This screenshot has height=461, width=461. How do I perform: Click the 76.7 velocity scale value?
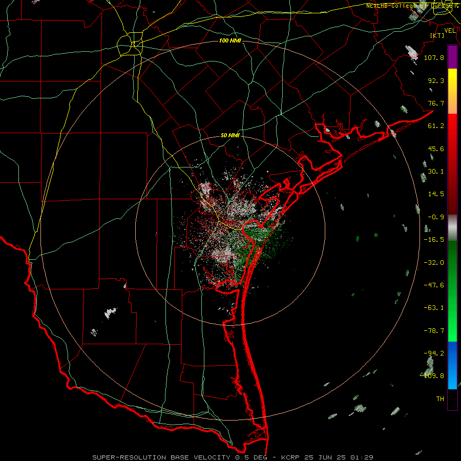click(x=436, y=103)
